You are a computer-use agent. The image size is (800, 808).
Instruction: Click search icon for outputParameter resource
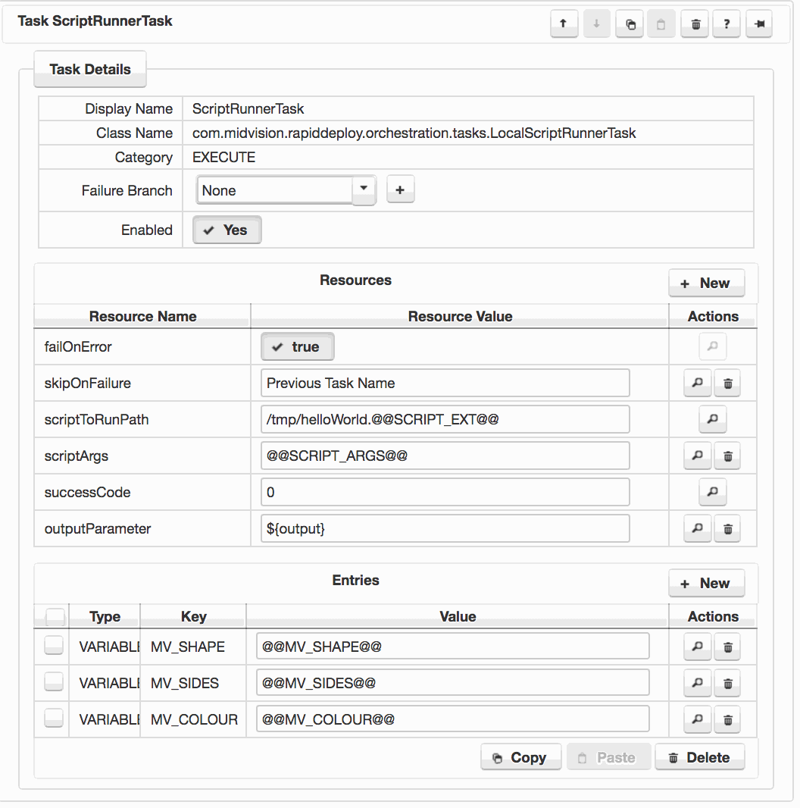click(697, 528)
